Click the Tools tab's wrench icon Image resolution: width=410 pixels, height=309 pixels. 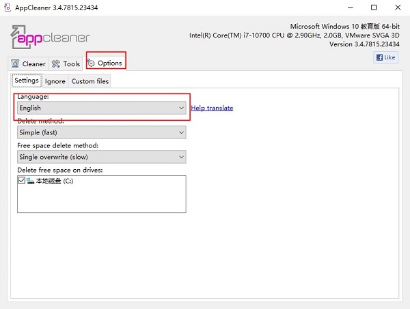tap(56, 64)
